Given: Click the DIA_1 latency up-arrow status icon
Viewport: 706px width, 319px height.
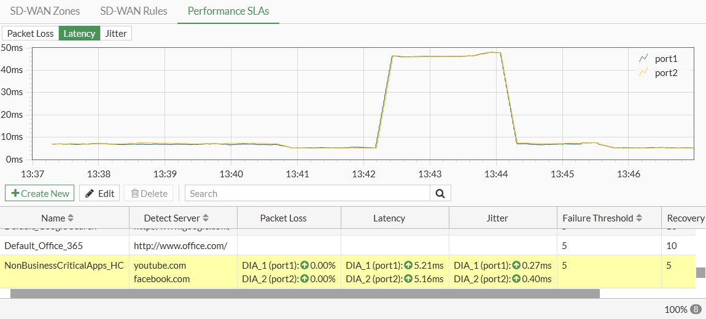Looking at the screenshot, I should 408,266.
